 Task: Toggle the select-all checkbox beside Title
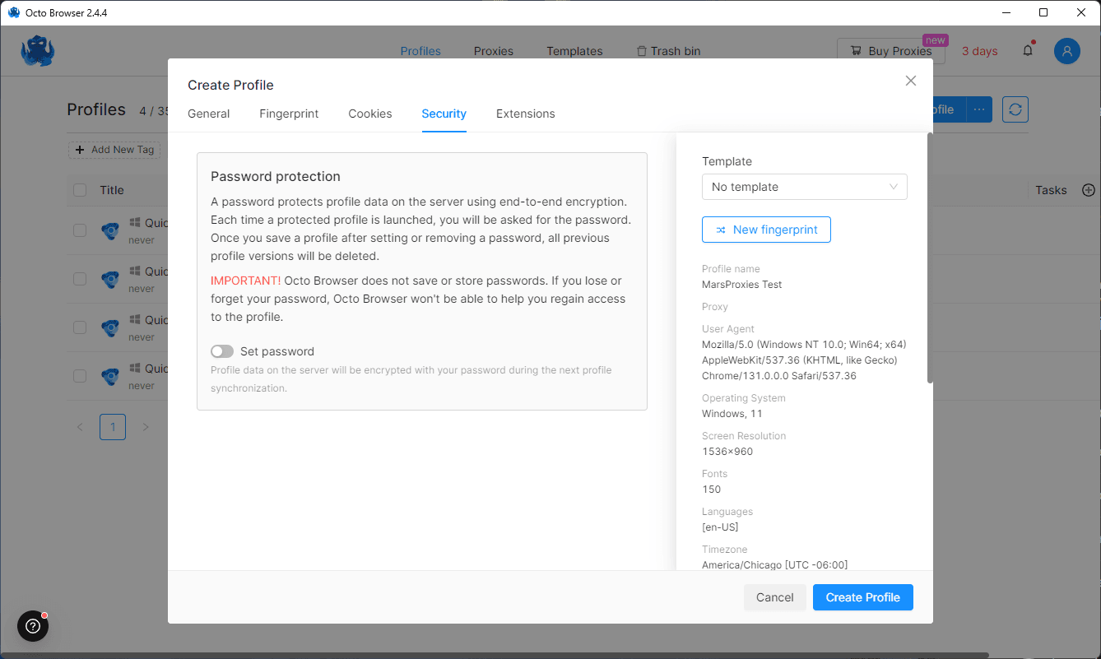(x=80, y=190)
